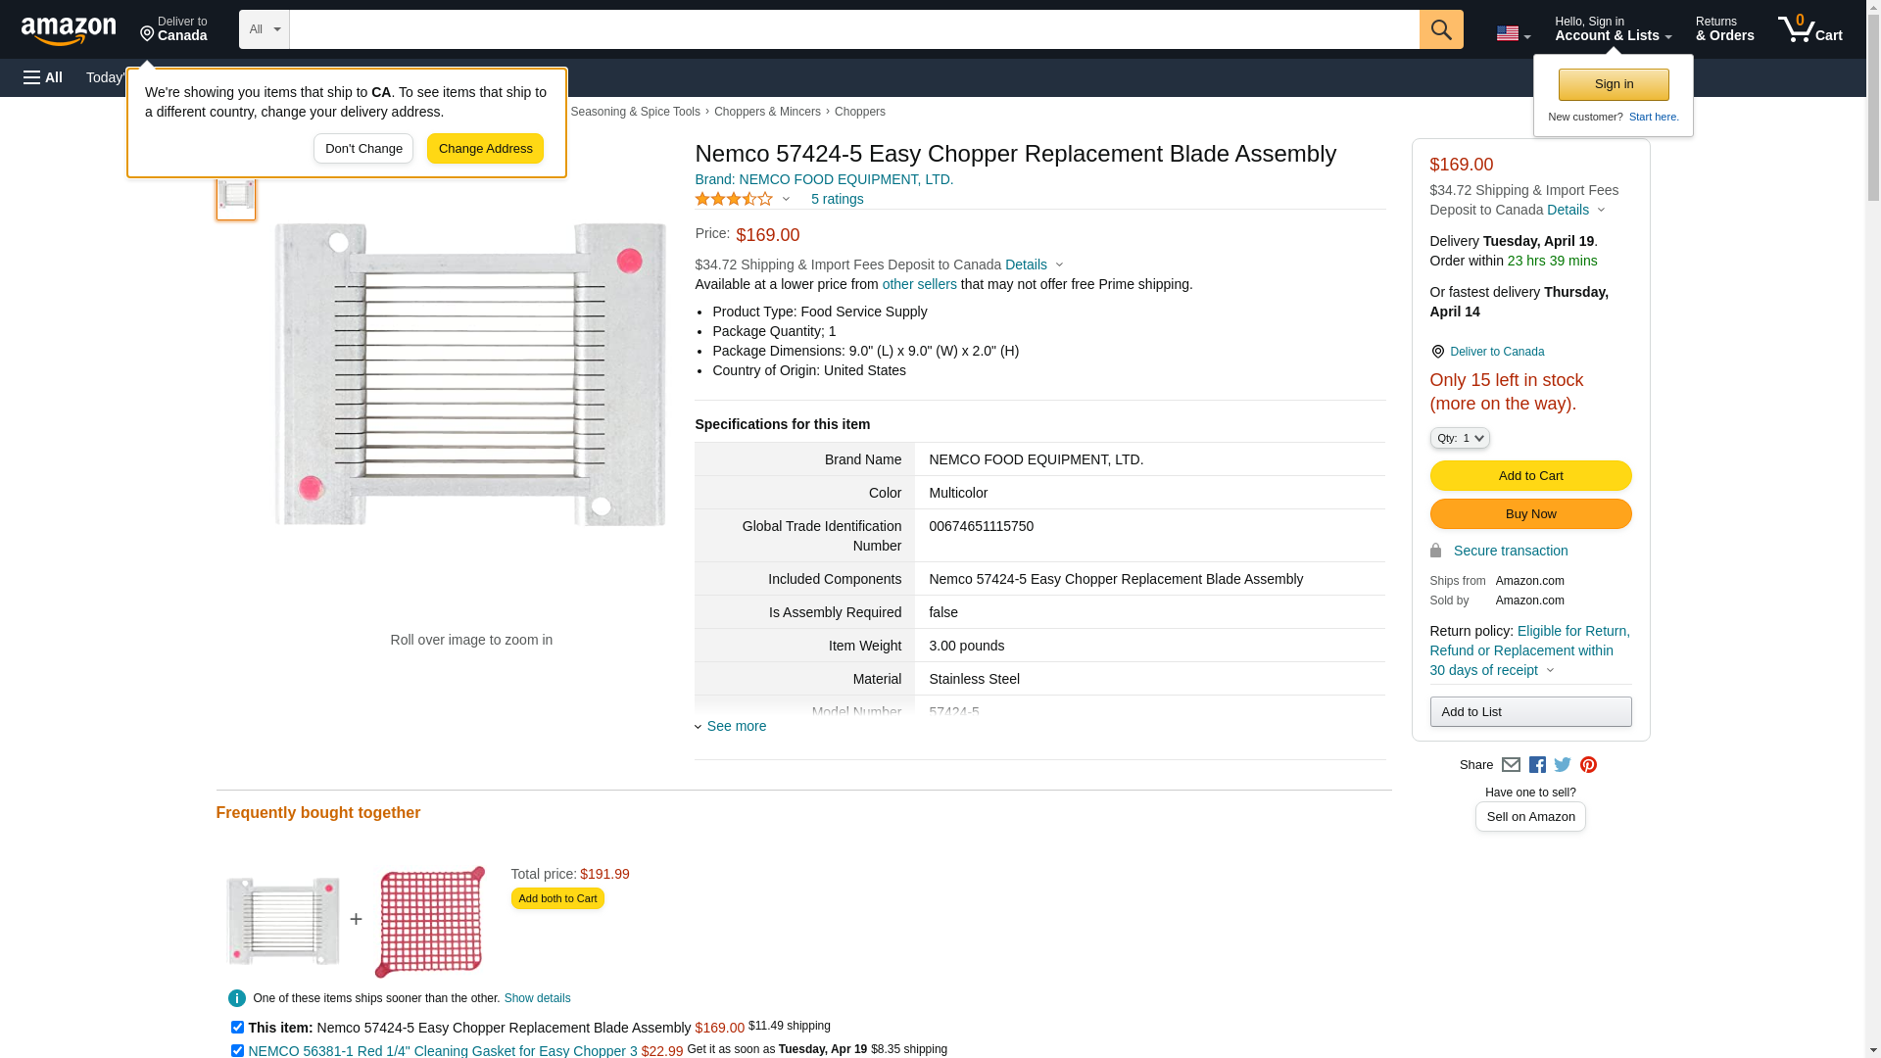
Task: Open Returns & Orders menu
Action: click(x=1724, y=29)
